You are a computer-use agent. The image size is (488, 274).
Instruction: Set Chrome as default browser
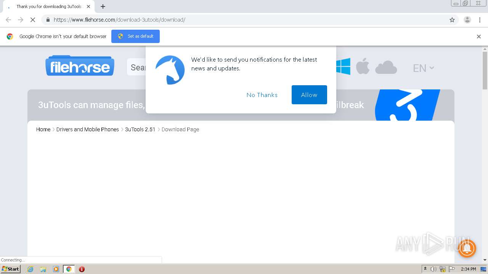pyautogui.click(x=135, y=36)
